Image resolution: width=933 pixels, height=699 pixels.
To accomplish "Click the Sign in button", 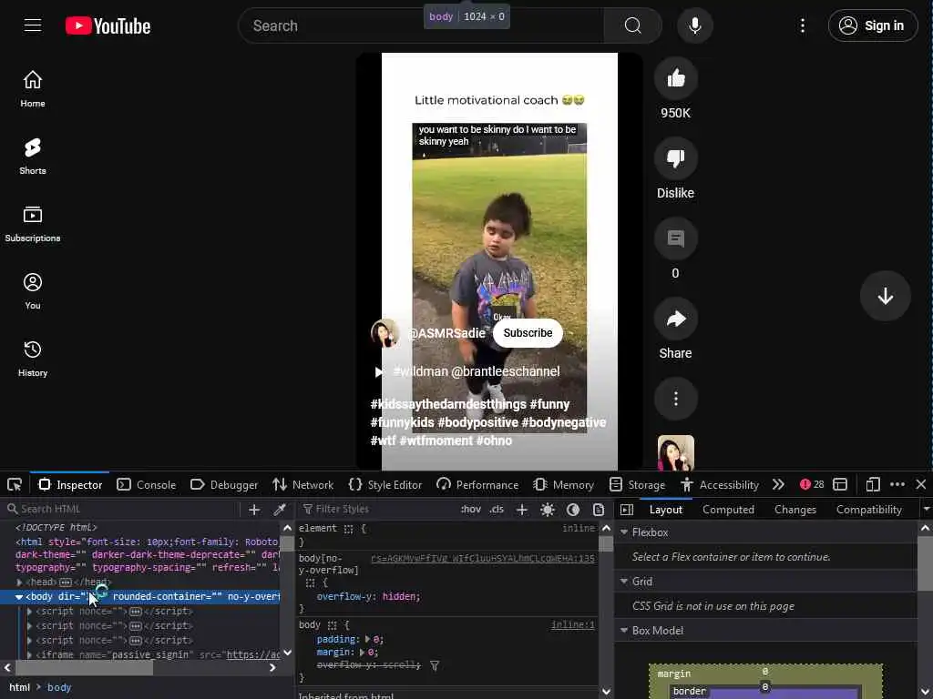I will tap(873, 25).
